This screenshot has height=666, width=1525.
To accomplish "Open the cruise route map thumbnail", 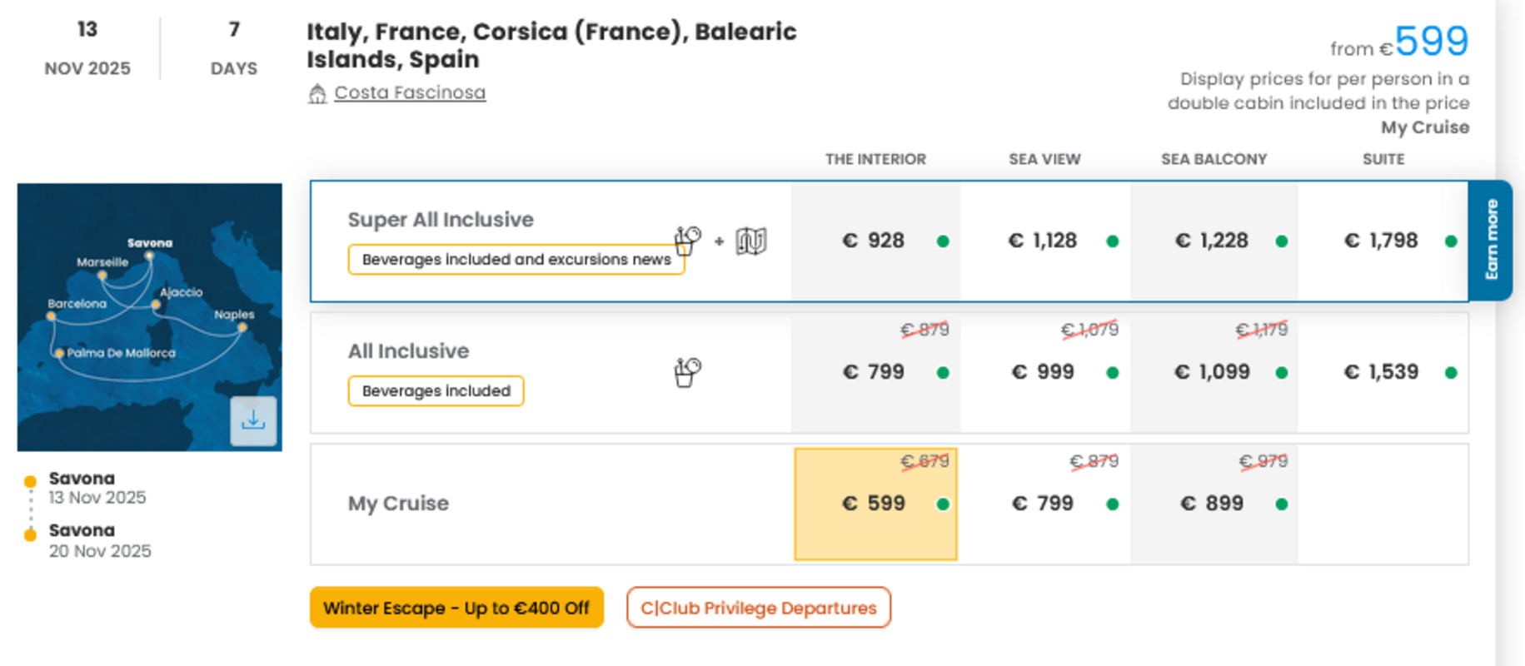I will pos(150,317).
